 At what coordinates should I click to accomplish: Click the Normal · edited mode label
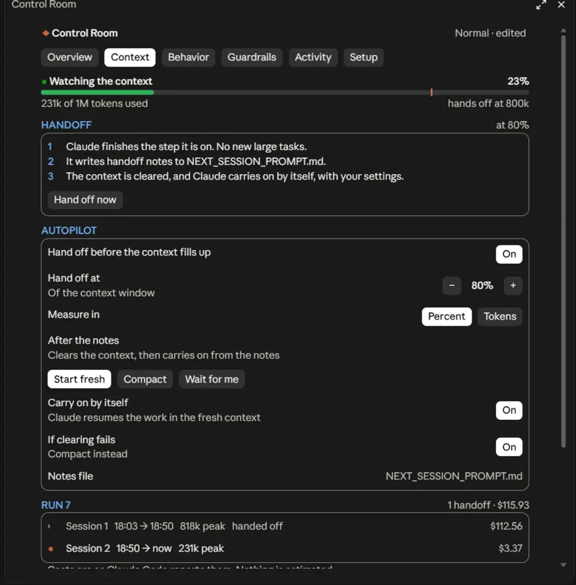coord(490,33)
